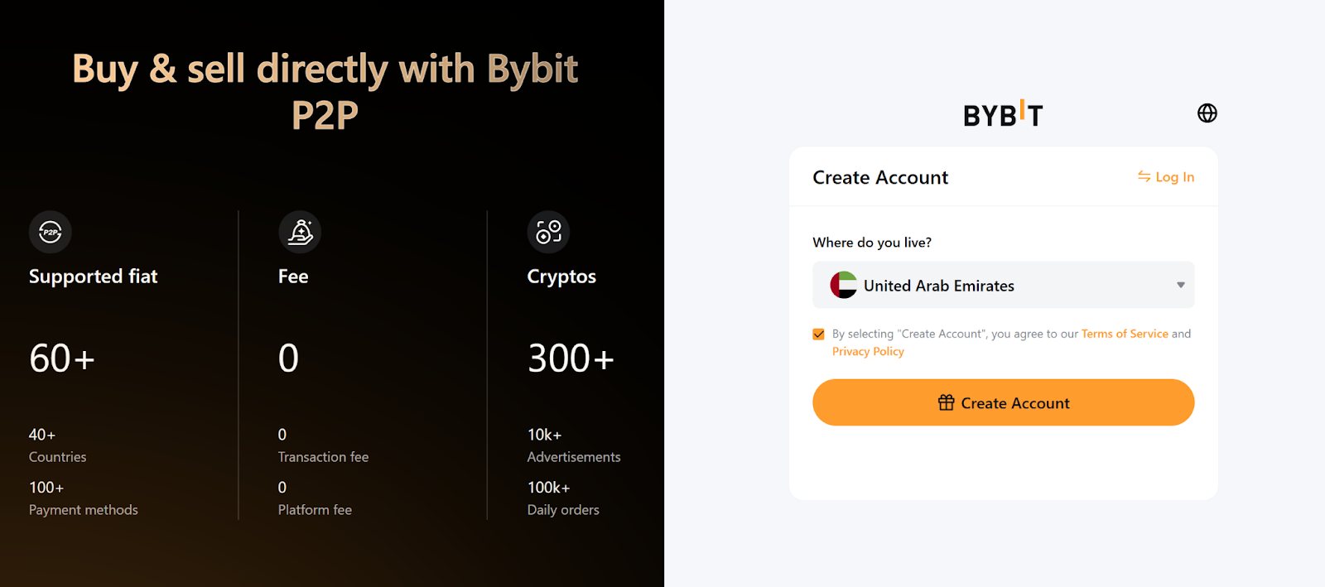Open the Terms of Service link
This screenshot has height=587, width=1325.
[1125, 334]
